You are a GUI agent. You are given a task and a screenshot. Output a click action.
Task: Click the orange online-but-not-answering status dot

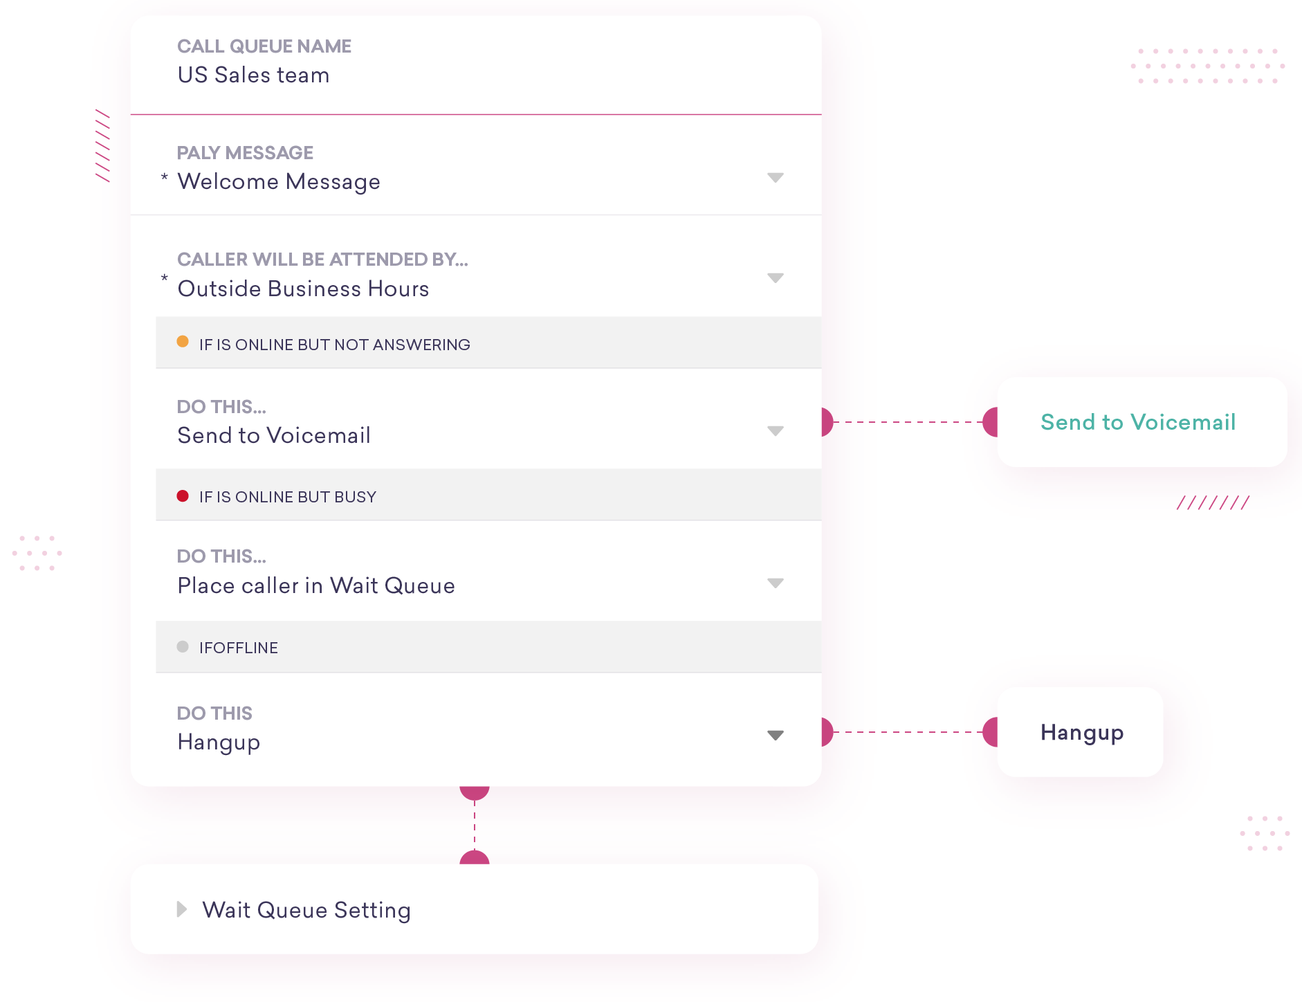pos(183,340)
